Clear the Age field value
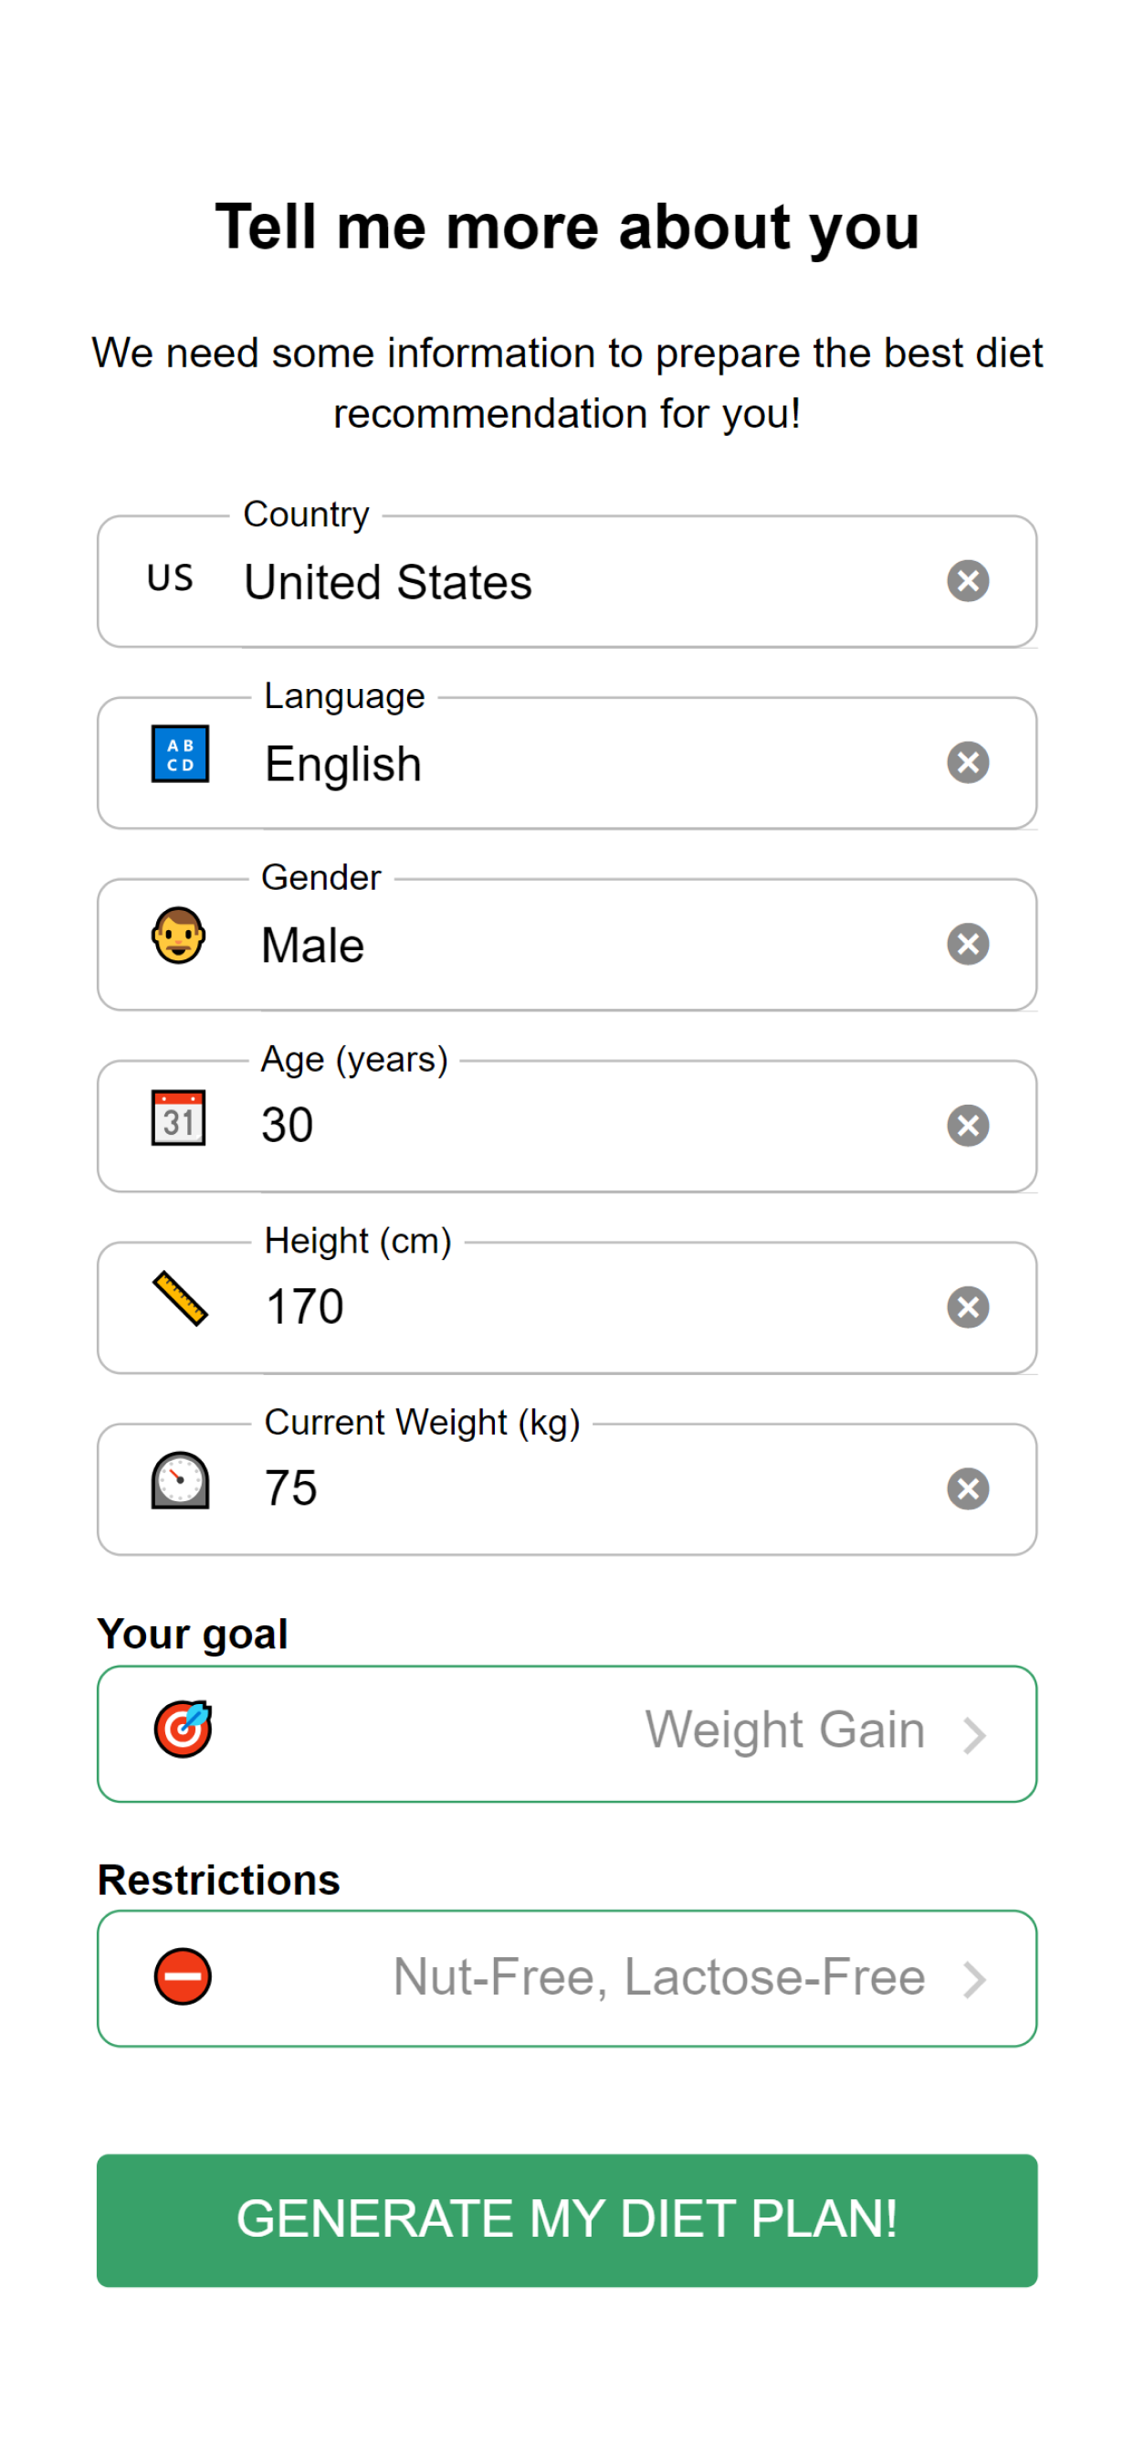Viewport: 1134px width, 2456px height. click(x=967, y=1126)
